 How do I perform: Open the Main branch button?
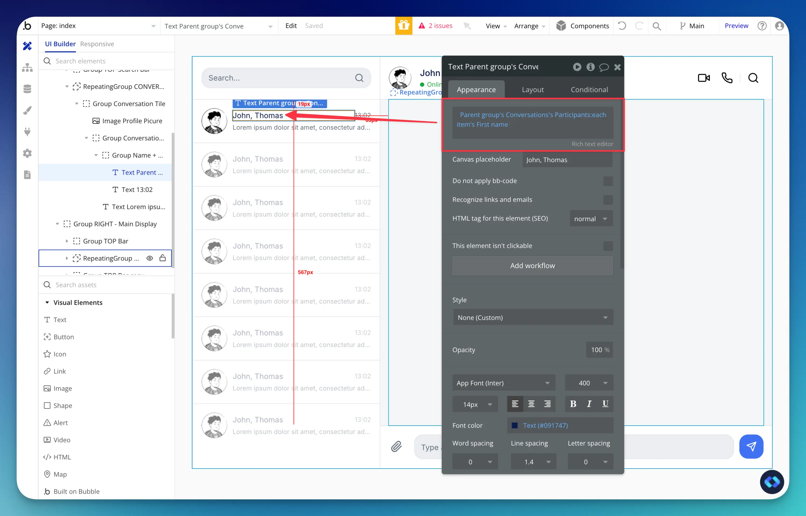coord(692,26)
